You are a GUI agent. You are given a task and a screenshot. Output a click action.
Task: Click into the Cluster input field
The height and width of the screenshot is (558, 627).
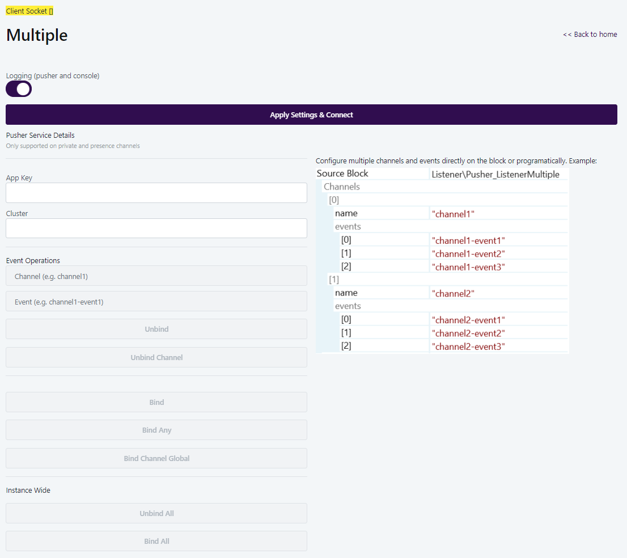[156, 228]
